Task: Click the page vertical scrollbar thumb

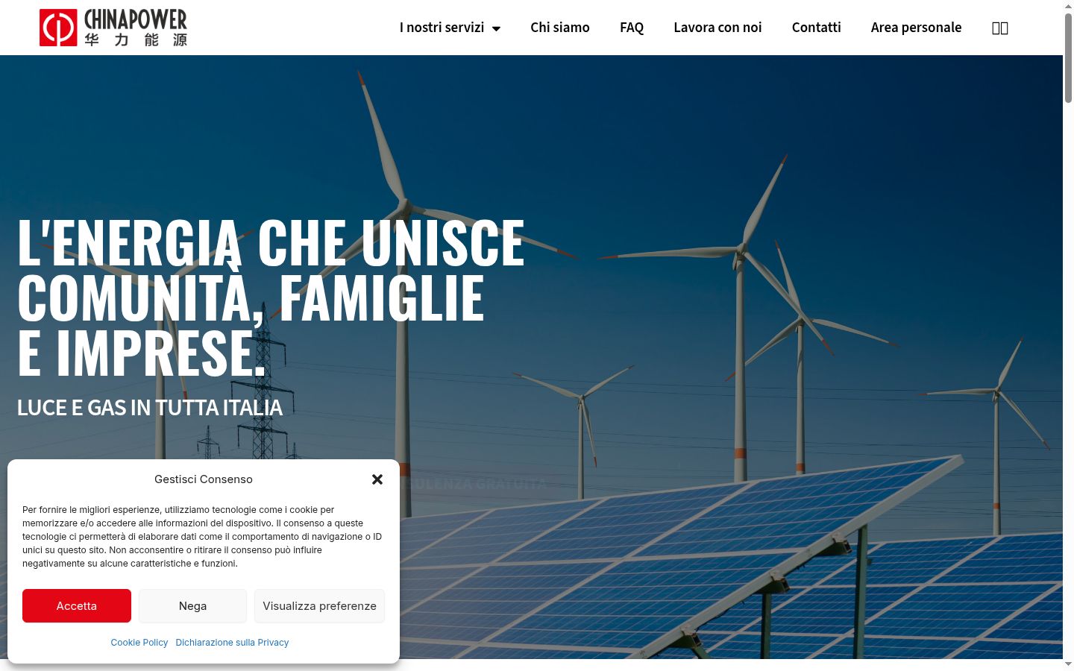Action: pos(1068,58)
